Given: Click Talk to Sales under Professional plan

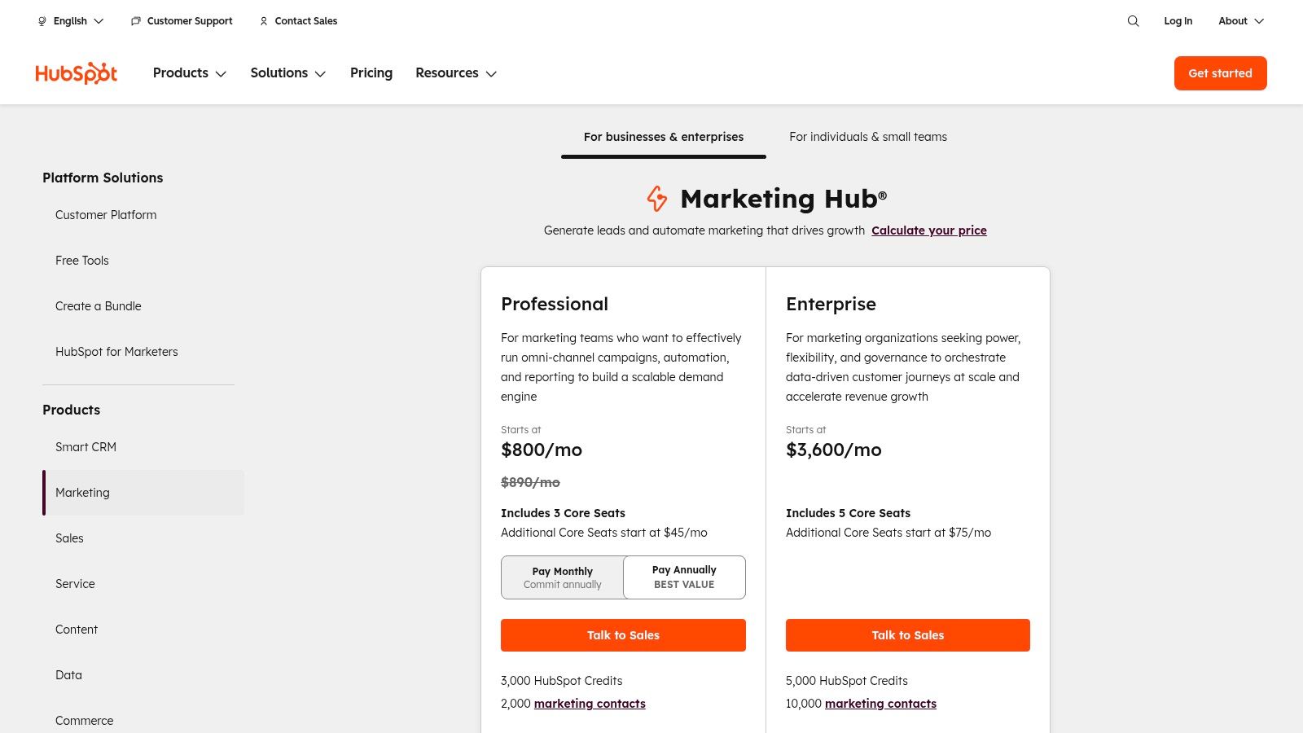Looking at the screenshot, I should 623,635.
